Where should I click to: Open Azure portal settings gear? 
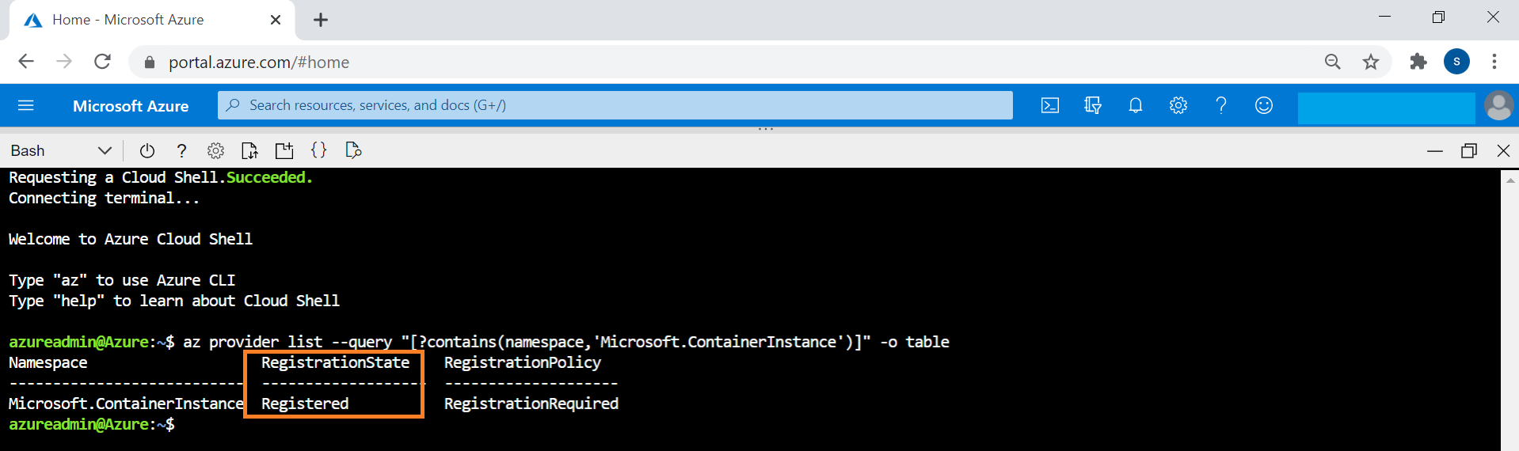pyautogui.click(x=1178, y=106)
